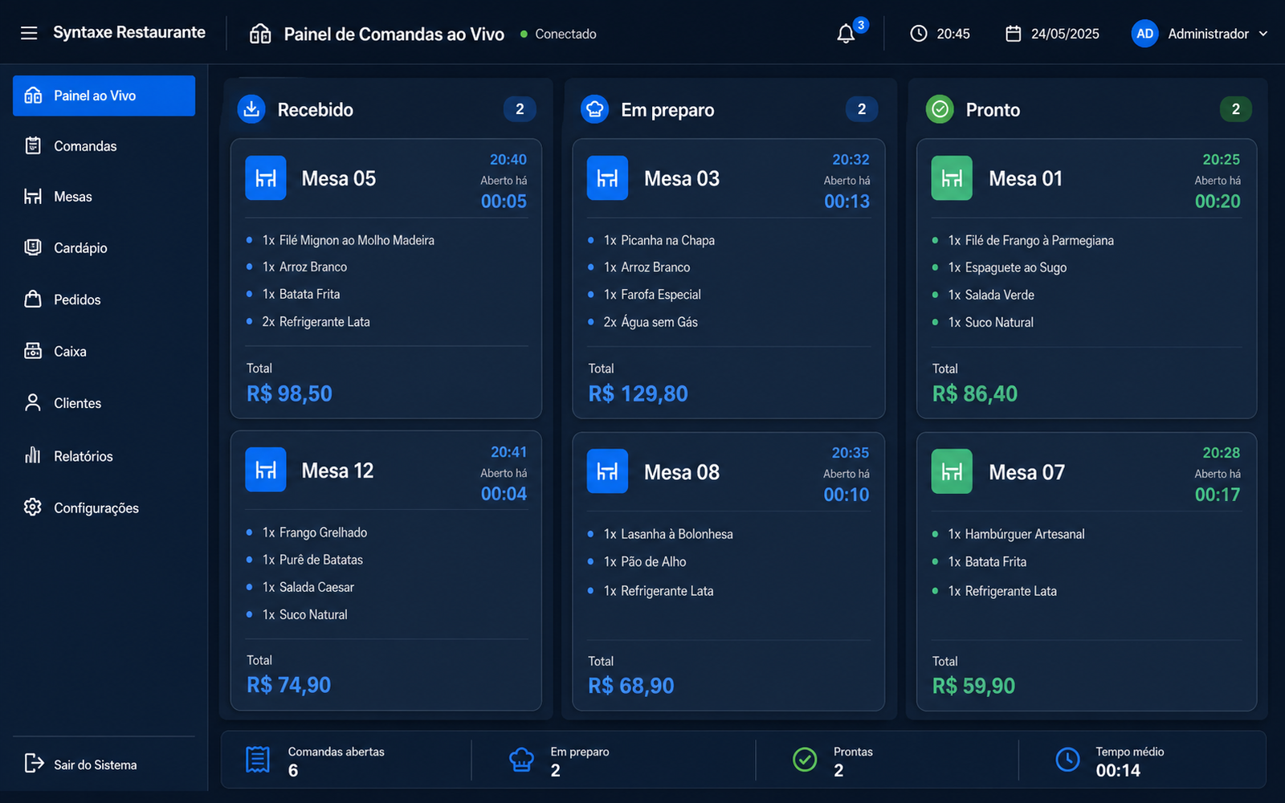This screenshot has height=803, width=1285.
Task: Open the Mesa 03 card title
Action: pos(682,178)
